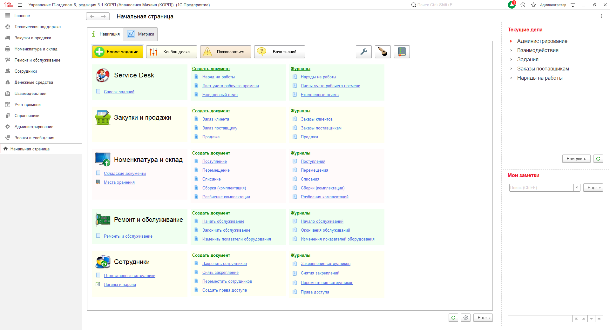The image size is (610, 330).
Task: Open Техническая поддержка section in sidebar
Action: pos(37,27)
